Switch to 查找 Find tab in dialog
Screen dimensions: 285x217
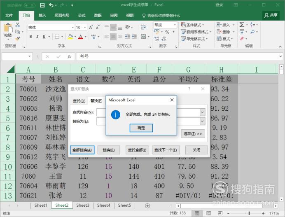[79, 101]
